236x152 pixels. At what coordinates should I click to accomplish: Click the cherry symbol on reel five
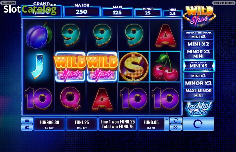166,67
